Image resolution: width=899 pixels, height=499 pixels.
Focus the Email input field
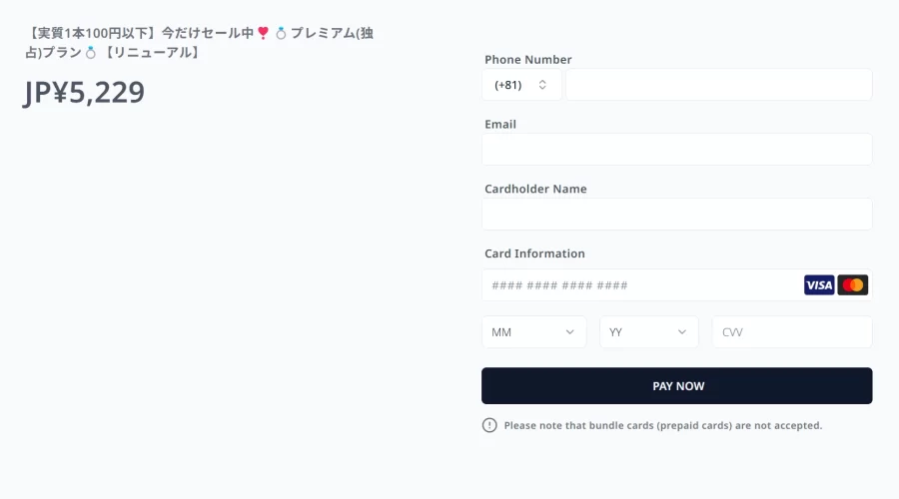pyautogui.click(x=677, y=150)
